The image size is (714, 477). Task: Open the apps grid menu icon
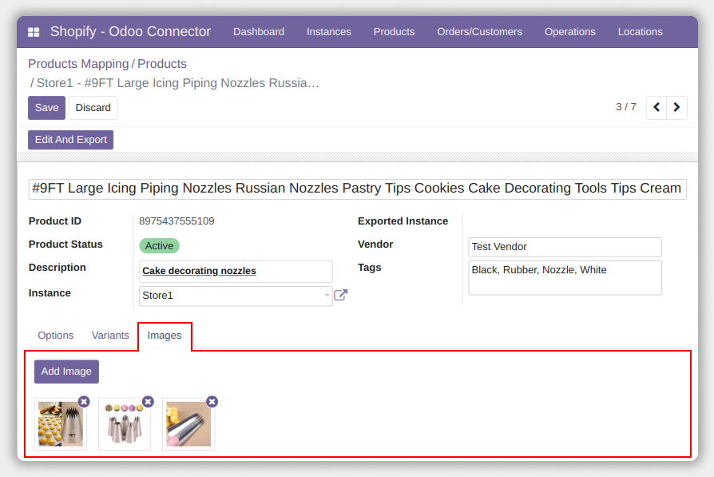point(34,32)
